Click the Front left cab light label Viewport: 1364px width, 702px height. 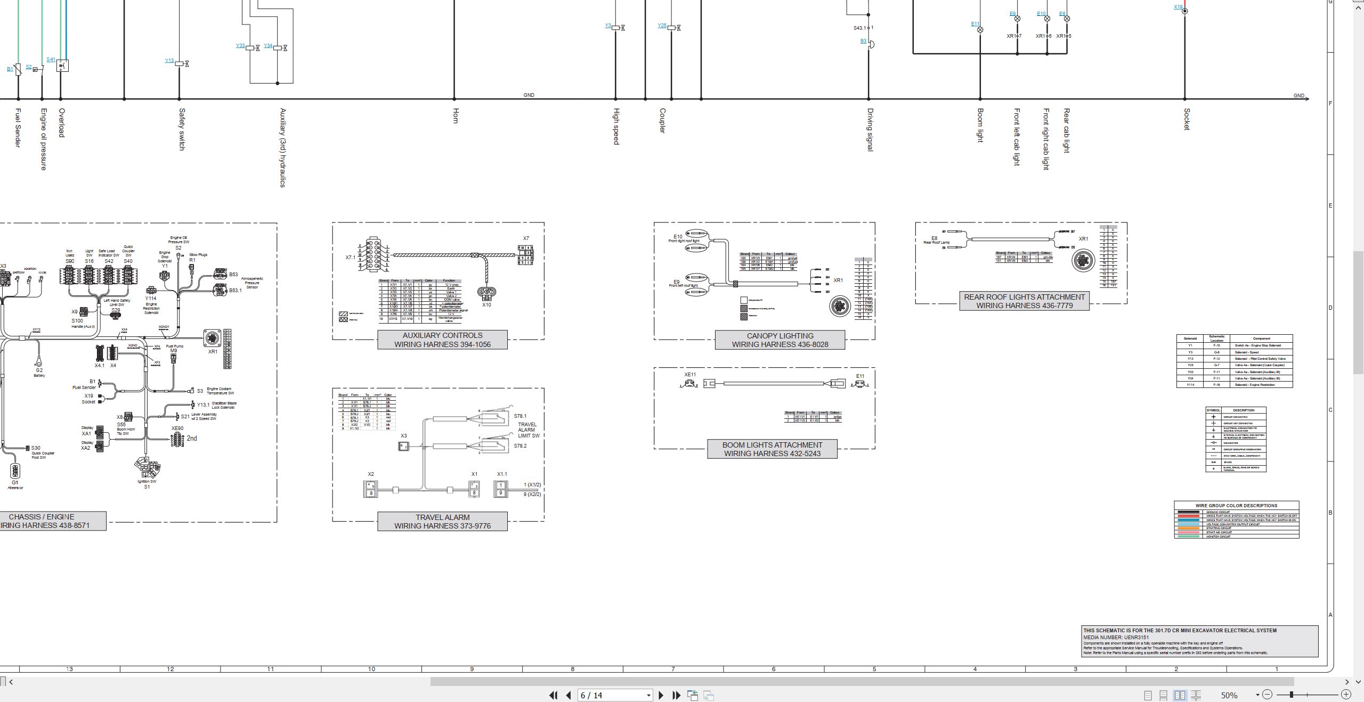coord(1017,137)
